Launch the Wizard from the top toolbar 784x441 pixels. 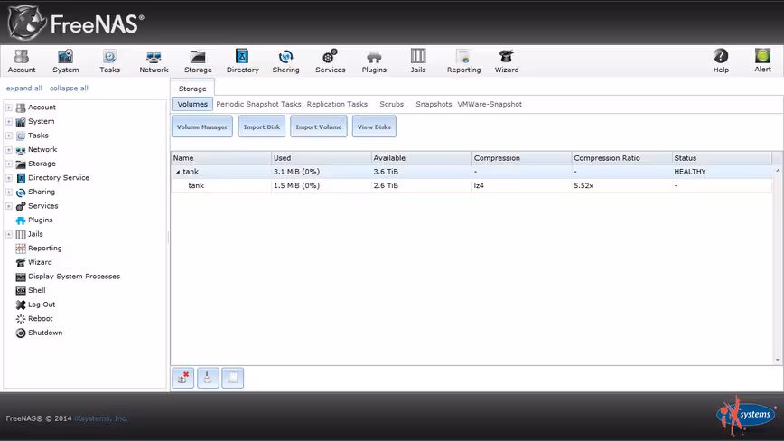pyautogui.click(x=507, y=61)
